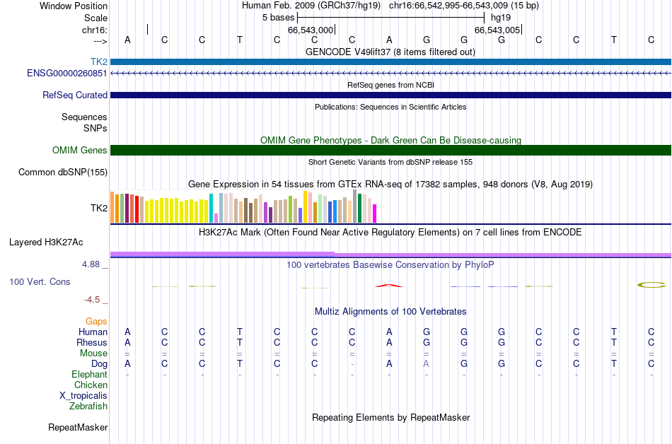This screenshot has width=672, height=444.
Task: Open the Basewise Conservation by PhyloP title
Action: (x=390, y=264)
